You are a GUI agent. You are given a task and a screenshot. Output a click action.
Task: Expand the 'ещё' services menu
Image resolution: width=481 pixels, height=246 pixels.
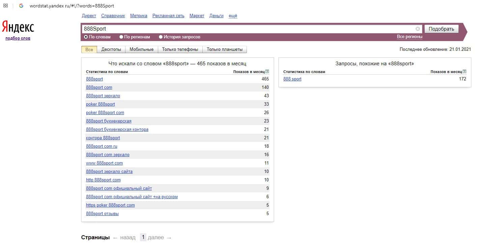[233, 16]
